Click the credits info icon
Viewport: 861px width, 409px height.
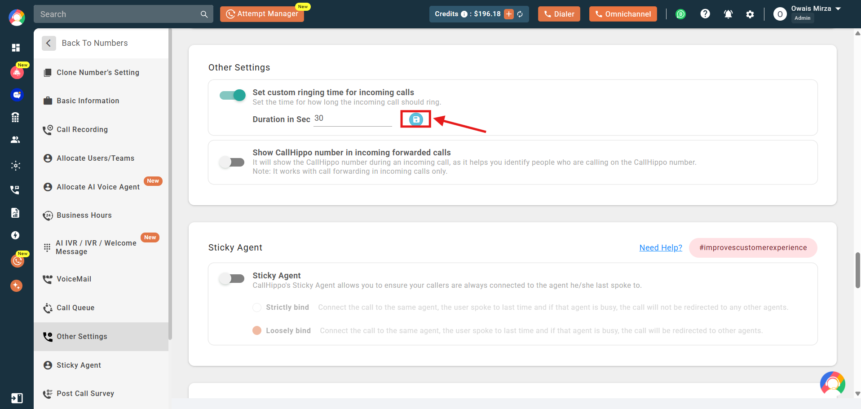point(464,14)
